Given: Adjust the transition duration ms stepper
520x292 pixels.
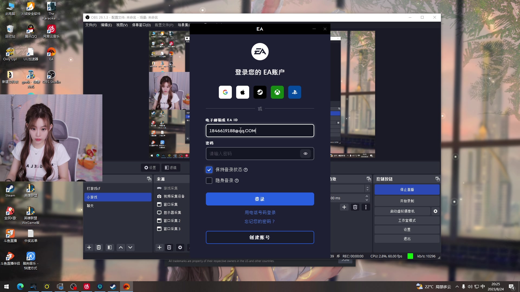Looking at the screenshot, I should pos(367,198).
